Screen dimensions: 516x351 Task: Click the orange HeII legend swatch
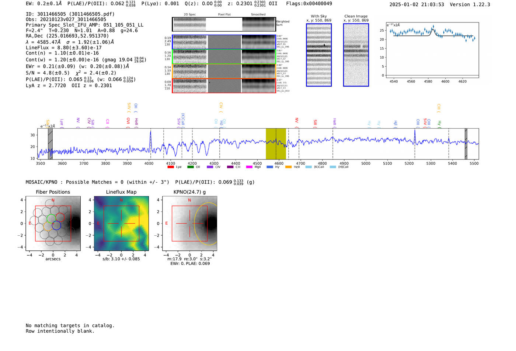coord(288,167)
